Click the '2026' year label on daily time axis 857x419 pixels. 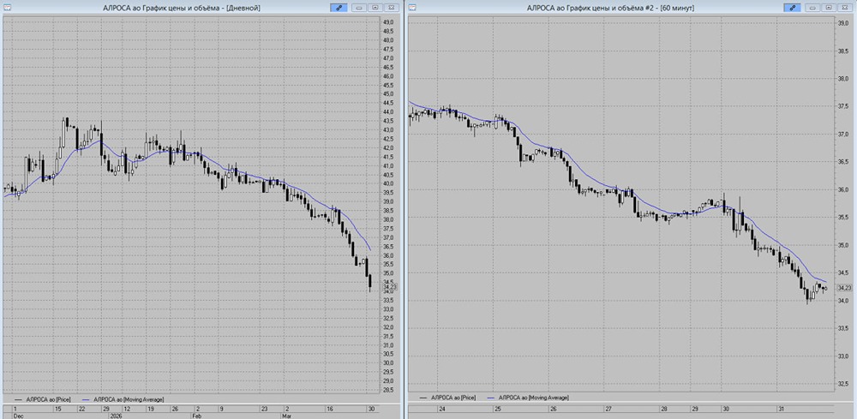click(x=117, y=416)
